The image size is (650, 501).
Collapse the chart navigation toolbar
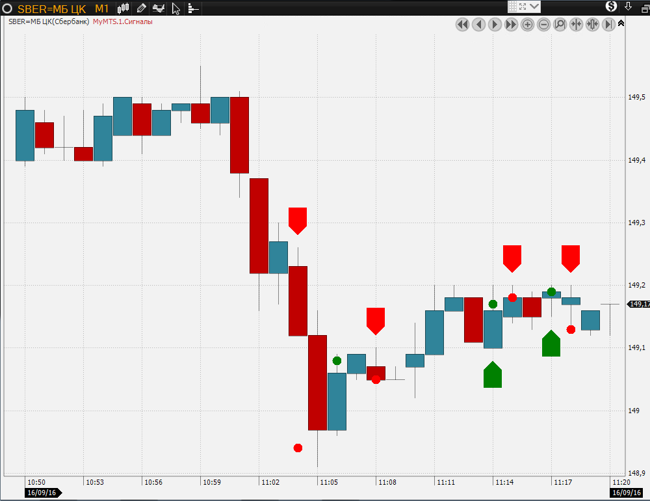(621, 23)
